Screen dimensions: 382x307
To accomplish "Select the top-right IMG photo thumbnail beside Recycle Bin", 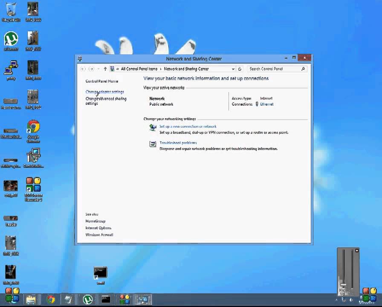I will [x=33, y=12].
